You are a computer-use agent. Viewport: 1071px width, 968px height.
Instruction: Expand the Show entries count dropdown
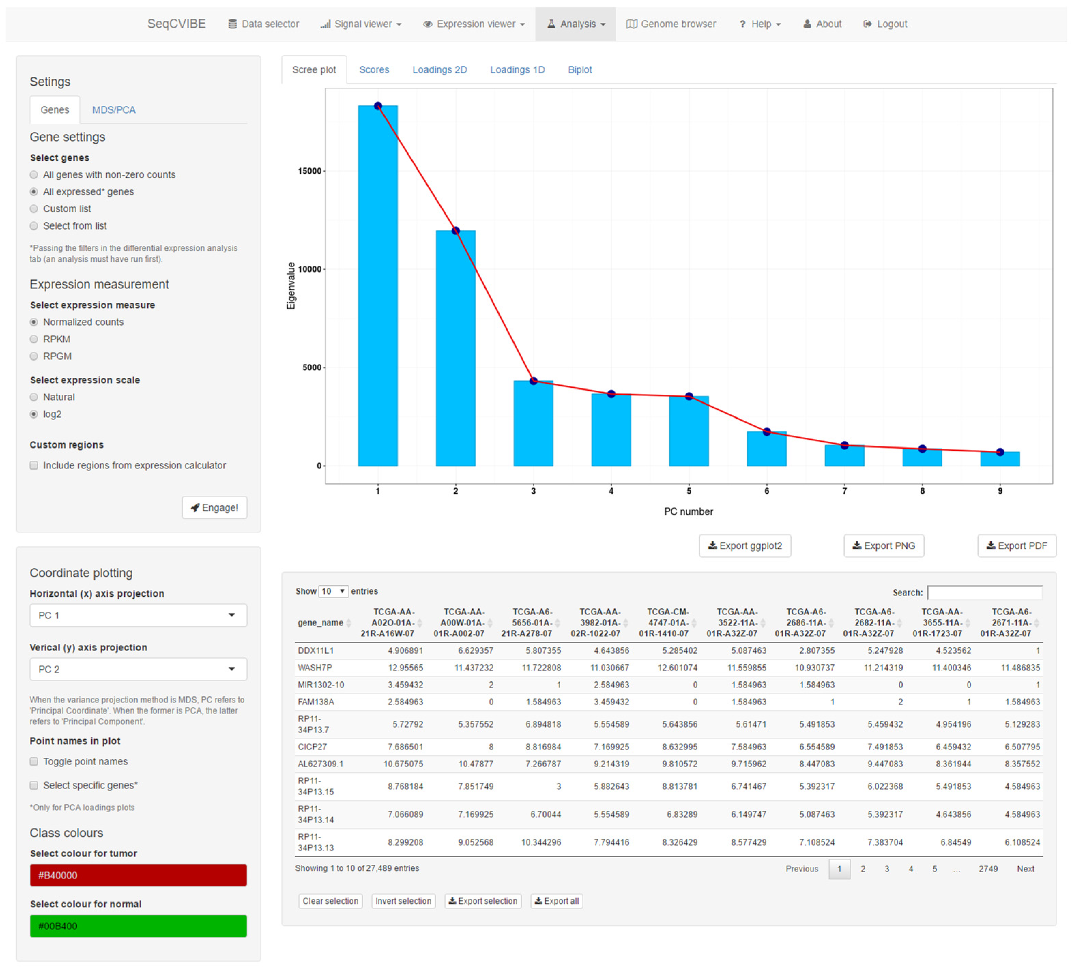[x=333, y=591]
